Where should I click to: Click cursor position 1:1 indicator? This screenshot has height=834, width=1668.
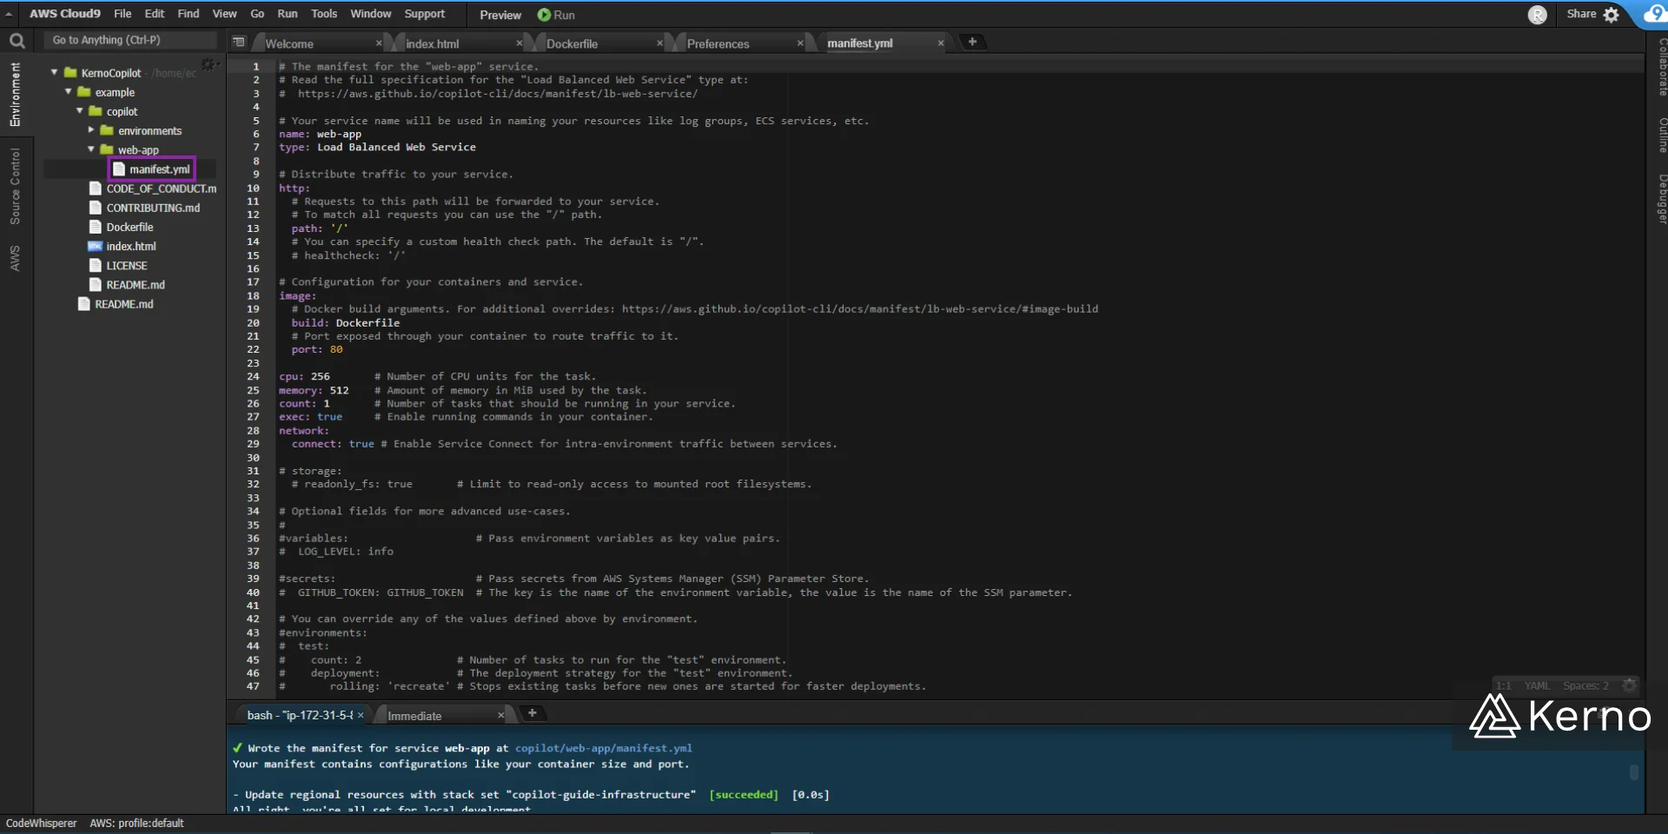[1504, 685]
